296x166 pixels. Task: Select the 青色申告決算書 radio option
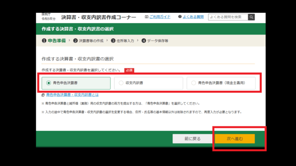coord(76,83)
